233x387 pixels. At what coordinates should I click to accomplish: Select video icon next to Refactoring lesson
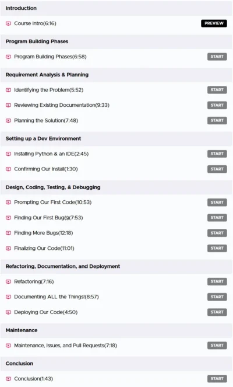8,281
